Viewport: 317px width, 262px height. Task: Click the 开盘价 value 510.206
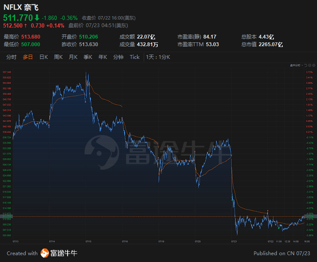click(x=89, y=37)
